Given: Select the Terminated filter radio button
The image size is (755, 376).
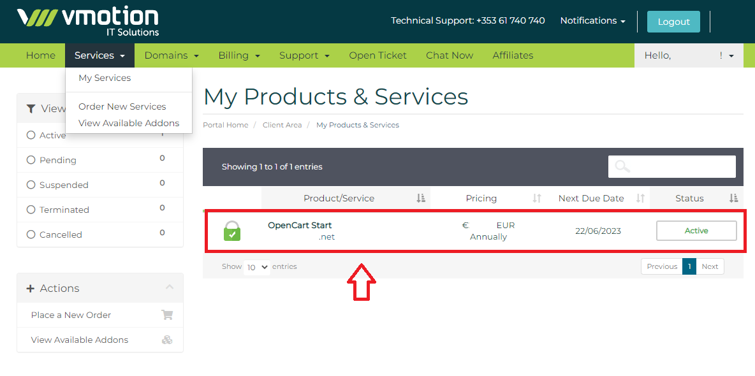Looking at the screenshot, I should pyautogui.click(x=31, y=210).
